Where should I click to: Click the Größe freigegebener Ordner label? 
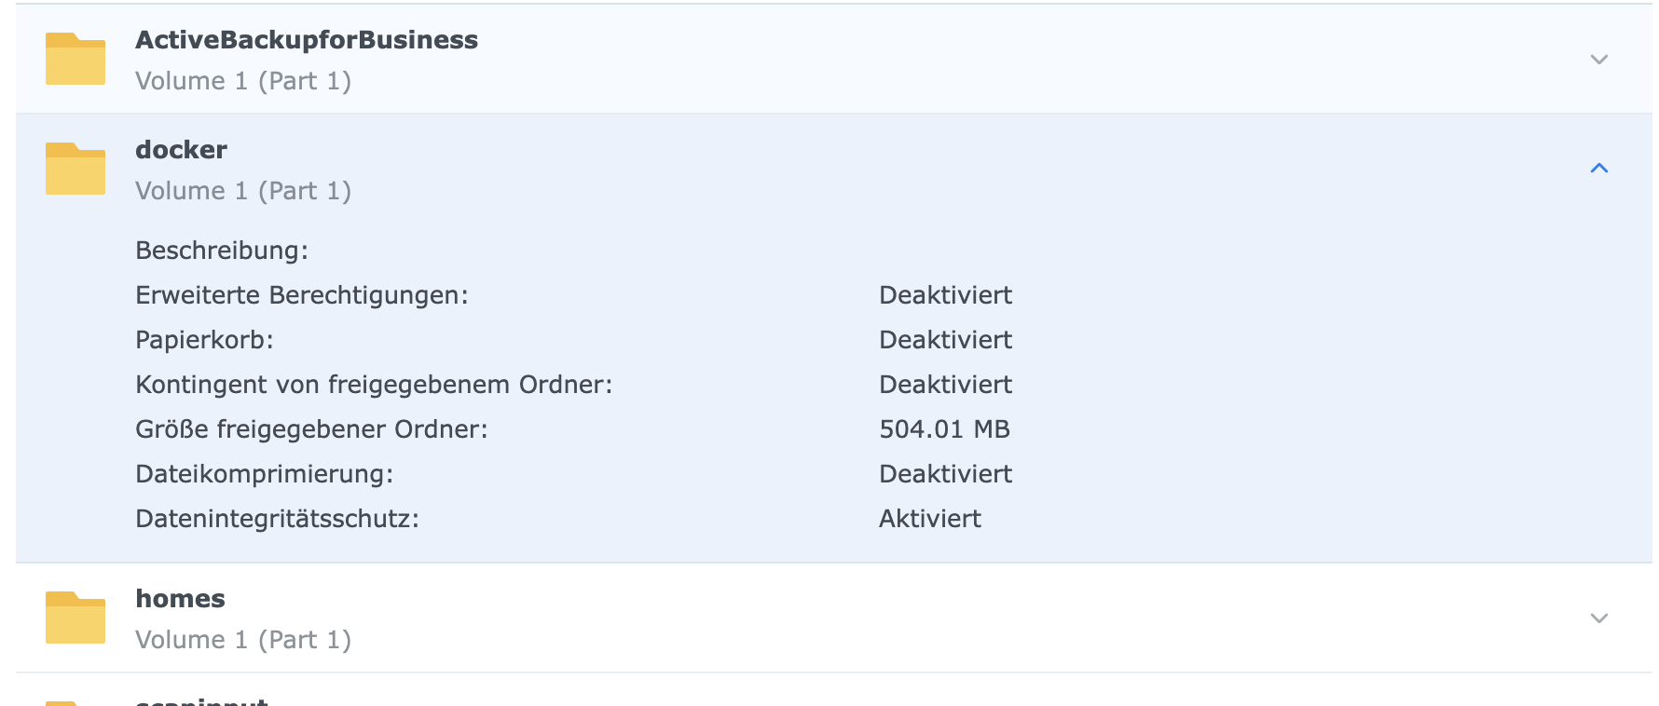(x=311, y=429)
